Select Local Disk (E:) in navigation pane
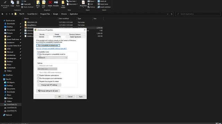Viewport: 222px width, 124px height. 11,108
